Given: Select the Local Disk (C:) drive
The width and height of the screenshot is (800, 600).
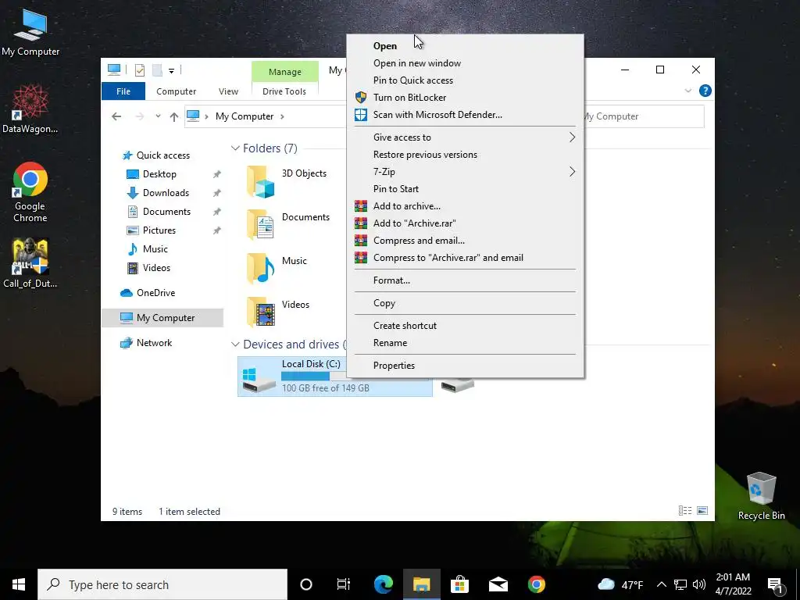Looking at the screenshot, I should [334, 377].
